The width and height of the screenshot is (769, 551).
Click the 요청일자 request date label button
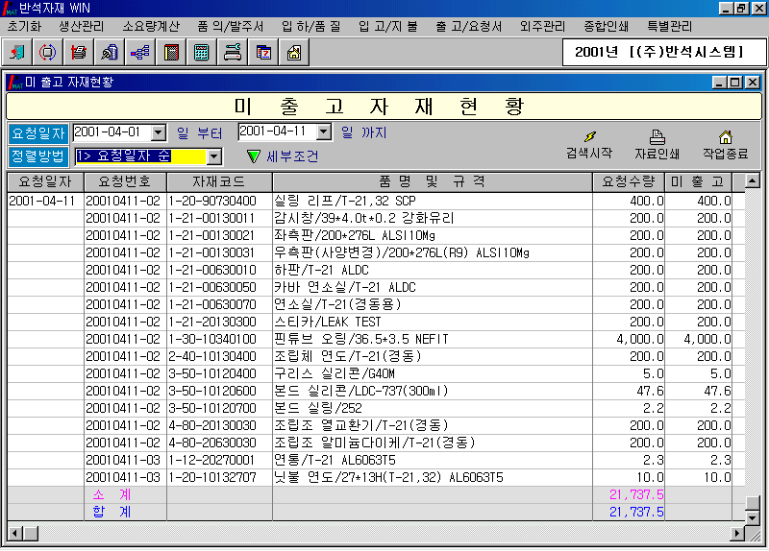(x=38, y=132)
